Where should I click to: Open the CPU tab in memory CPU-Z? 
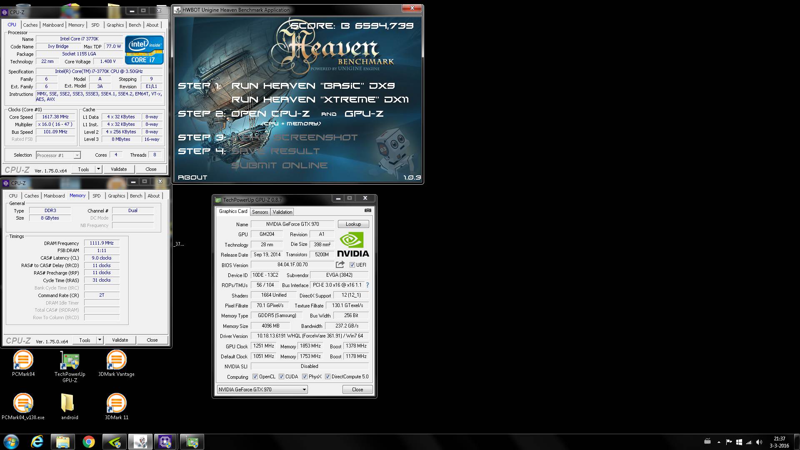pos(13,196)
